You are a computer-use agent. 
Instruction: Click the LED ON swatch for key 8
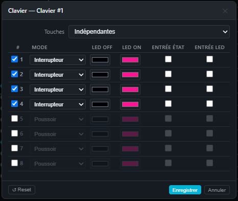pos(130,164)
